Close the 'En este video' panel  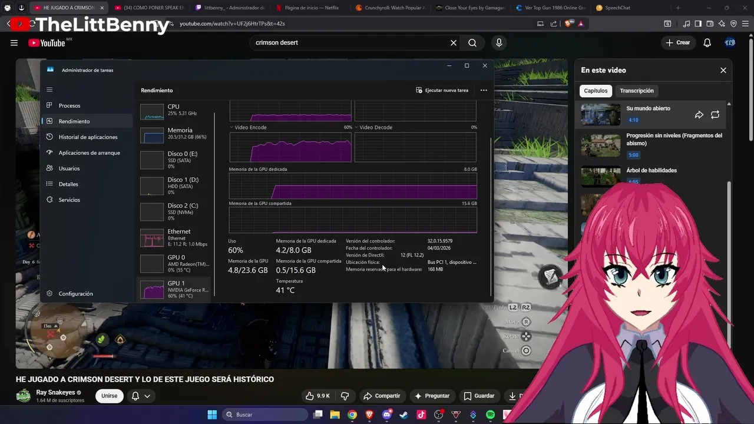click(723, 70)
